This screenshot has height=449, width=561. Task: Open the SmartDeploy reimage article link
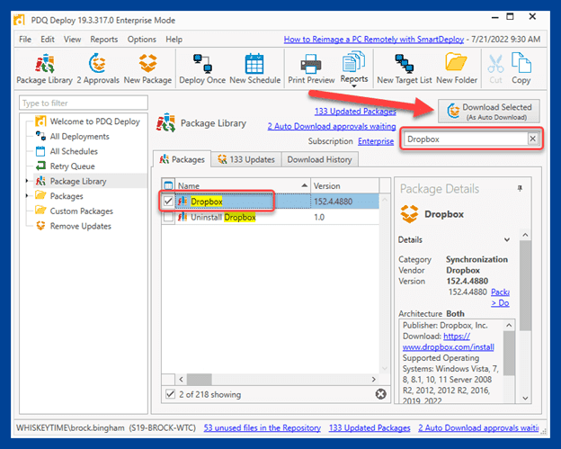coord(373,39)
